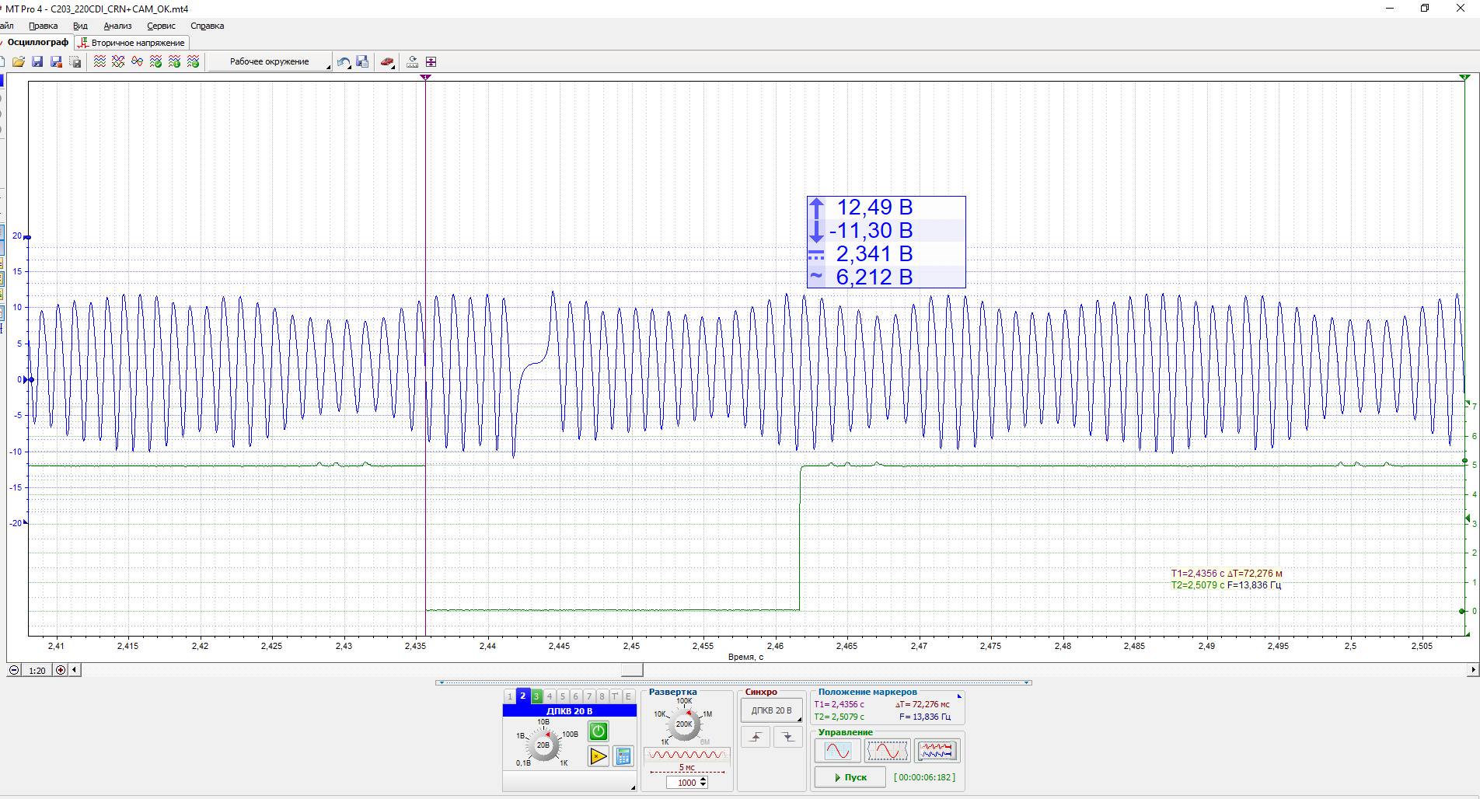
Task: Click the rising edge trigger icon
Action: tap(756, 737)
